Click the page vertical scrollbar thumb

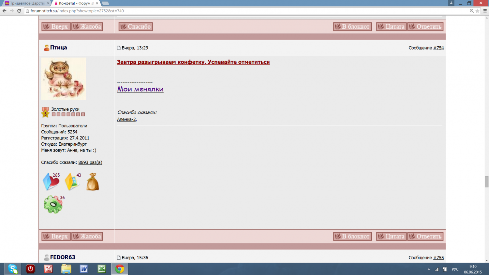point(487,181)
